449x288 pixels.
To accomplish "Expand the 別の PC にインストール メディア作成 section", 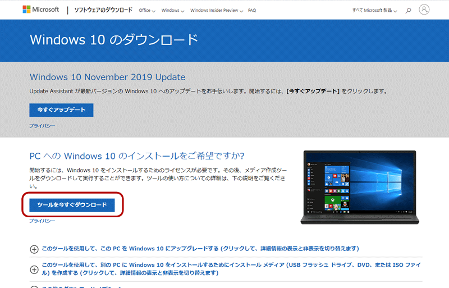I will [34, 269].
